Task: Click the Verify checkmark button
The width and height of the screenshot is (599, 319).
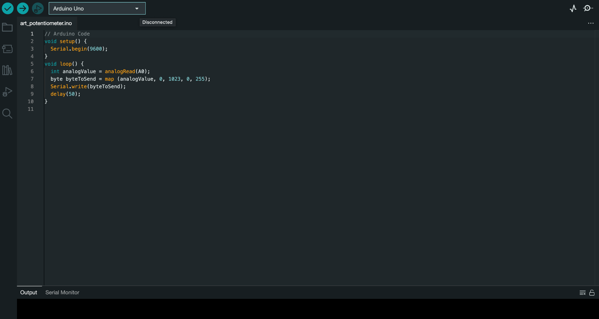Action: (x=8, y=8)
